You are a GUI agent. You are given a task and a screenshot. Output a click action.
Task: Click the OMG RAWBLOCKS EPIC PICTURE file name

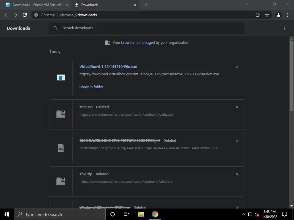[x=120, y=140]
